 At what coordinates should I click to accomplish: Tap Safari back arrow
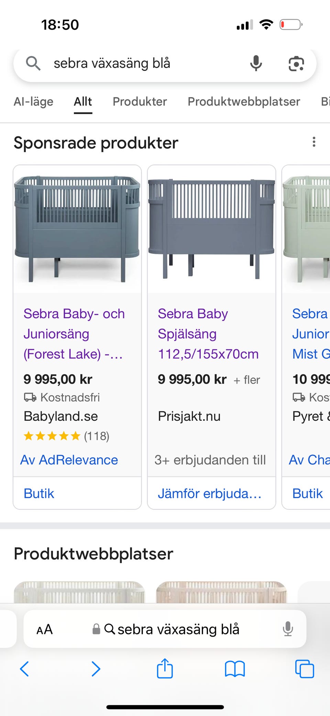(24, 669)
